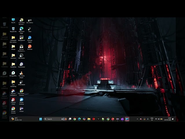Open the clock and date flyout
This screenshot has width=185, height=139.
click(x=168, y=119)
